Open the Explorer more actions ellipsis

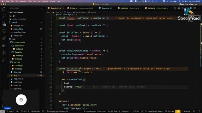(x=41, y=8)
